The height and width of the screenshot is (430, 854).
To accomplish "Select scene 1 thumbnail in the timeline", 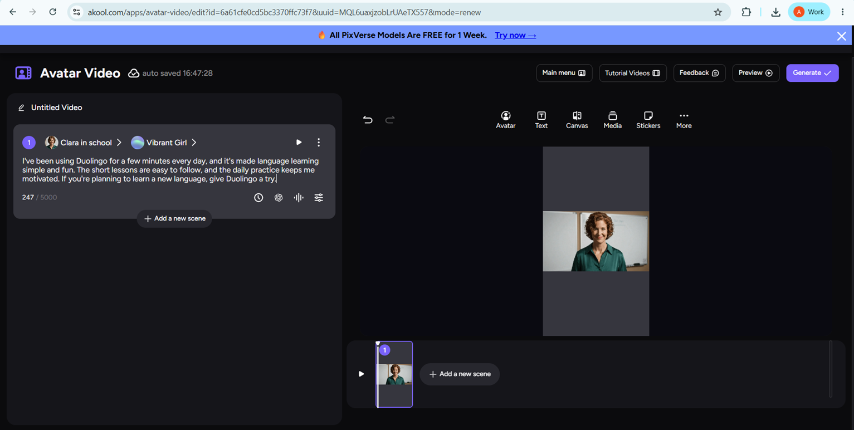I will (395, 374).
